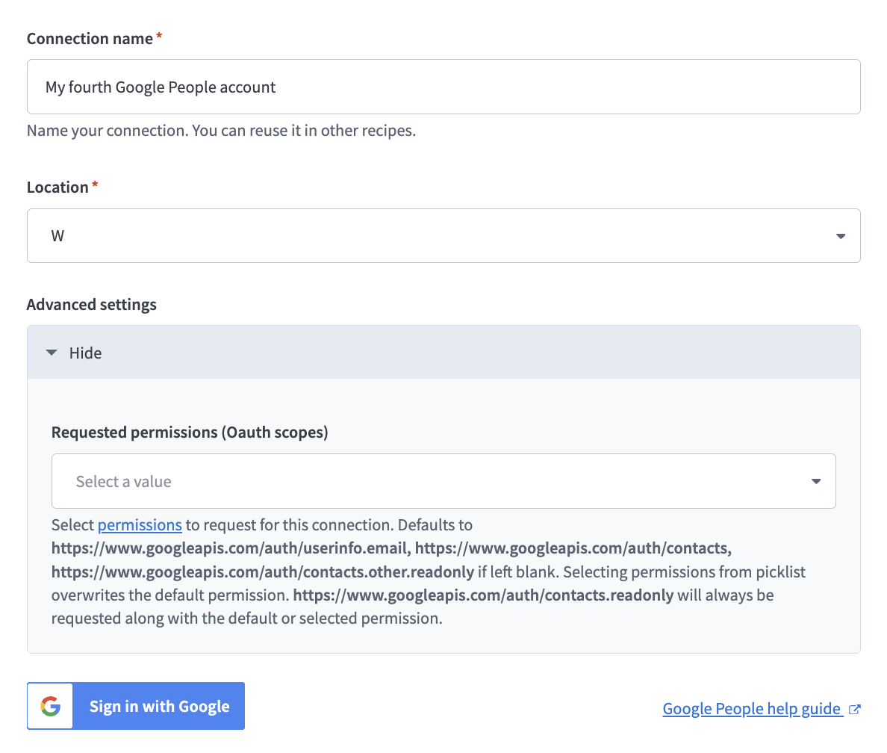Click the triangle next to Hide

pyautogui.click(x=52, y=353)
